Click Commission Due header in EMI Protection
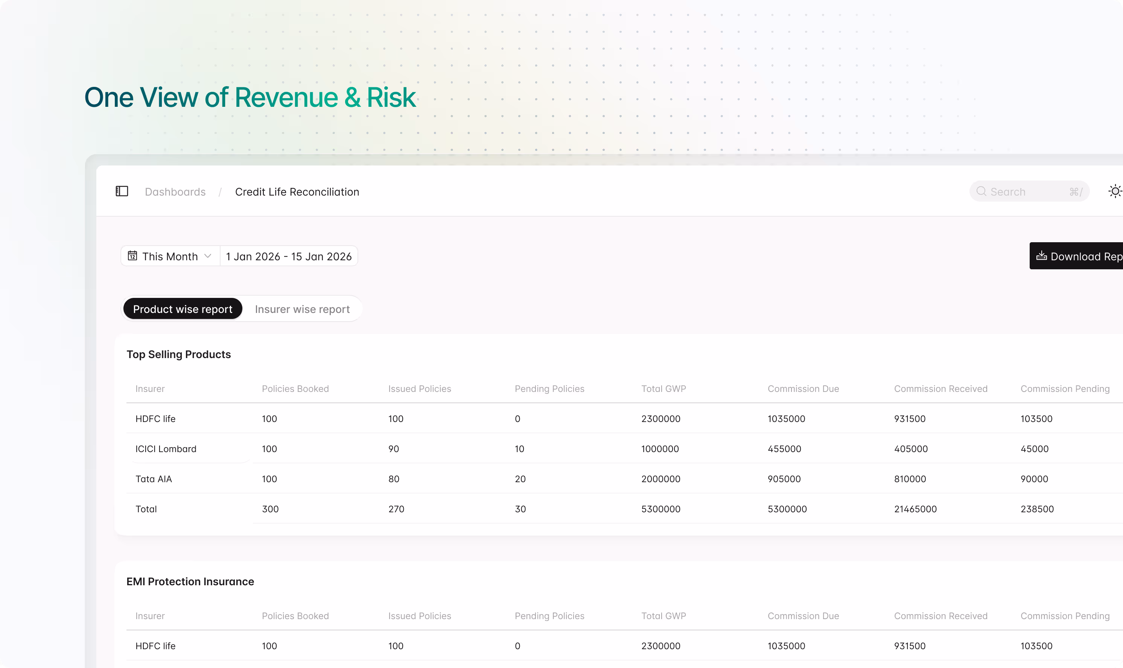Screen dimensions: 1123x668 [x=803, y=616]
